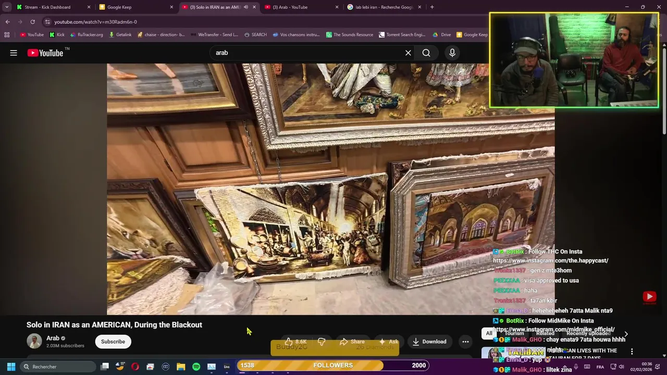Open the WeTransfer bookmark
This screenshot has height=375, width=667.
[214, 35]
